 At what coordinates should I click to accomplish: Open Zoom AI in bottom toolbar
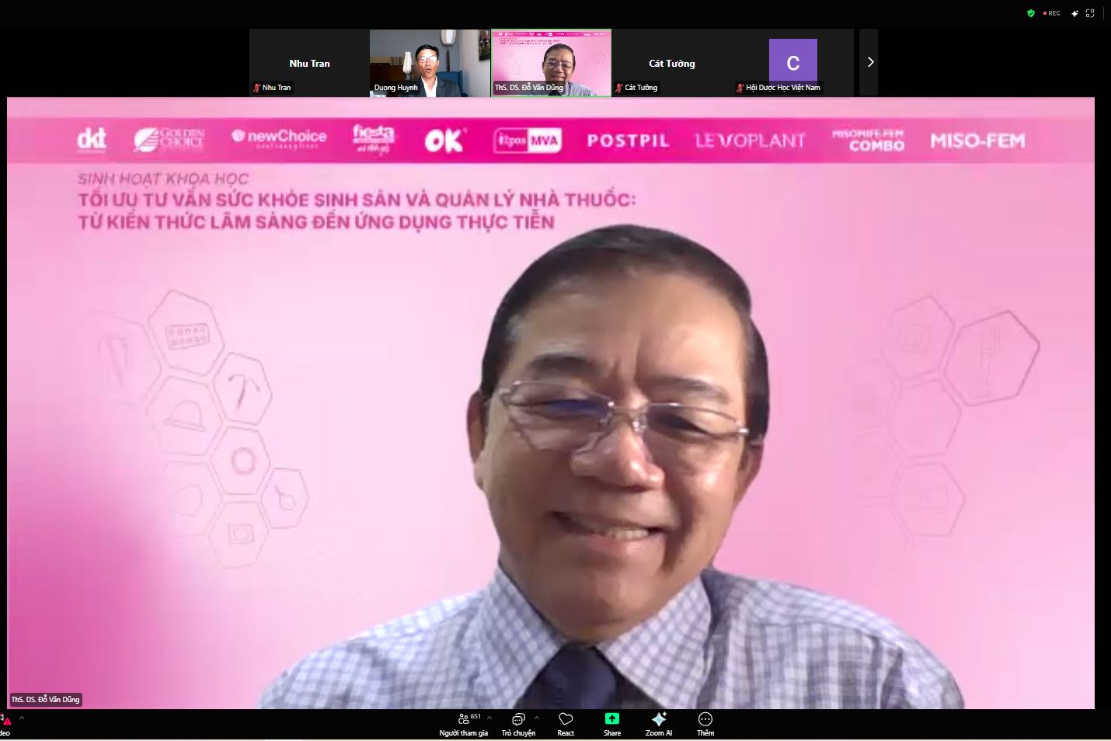click(659, 725)
